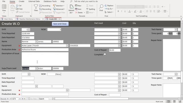Click the Production Area field Adhesive Room
This screenshot has height=103, width=183.
pos(45,49)
